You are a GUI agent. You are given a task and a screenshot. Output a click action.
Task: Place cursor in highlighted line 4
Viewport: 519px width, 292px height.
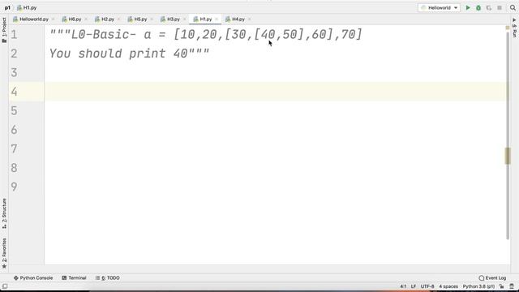(x=275, y=92)
